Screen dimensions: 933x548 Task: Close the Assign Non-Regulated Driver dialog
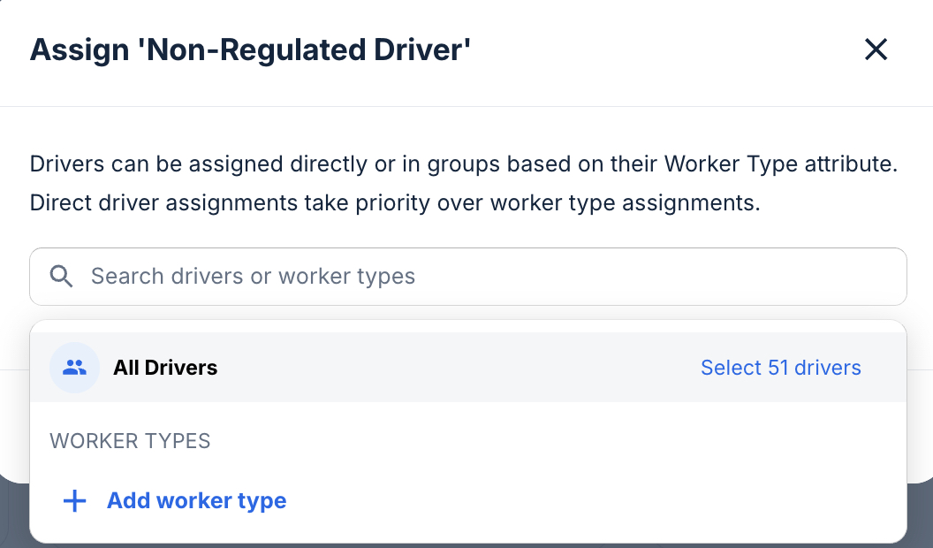point(876,49)
